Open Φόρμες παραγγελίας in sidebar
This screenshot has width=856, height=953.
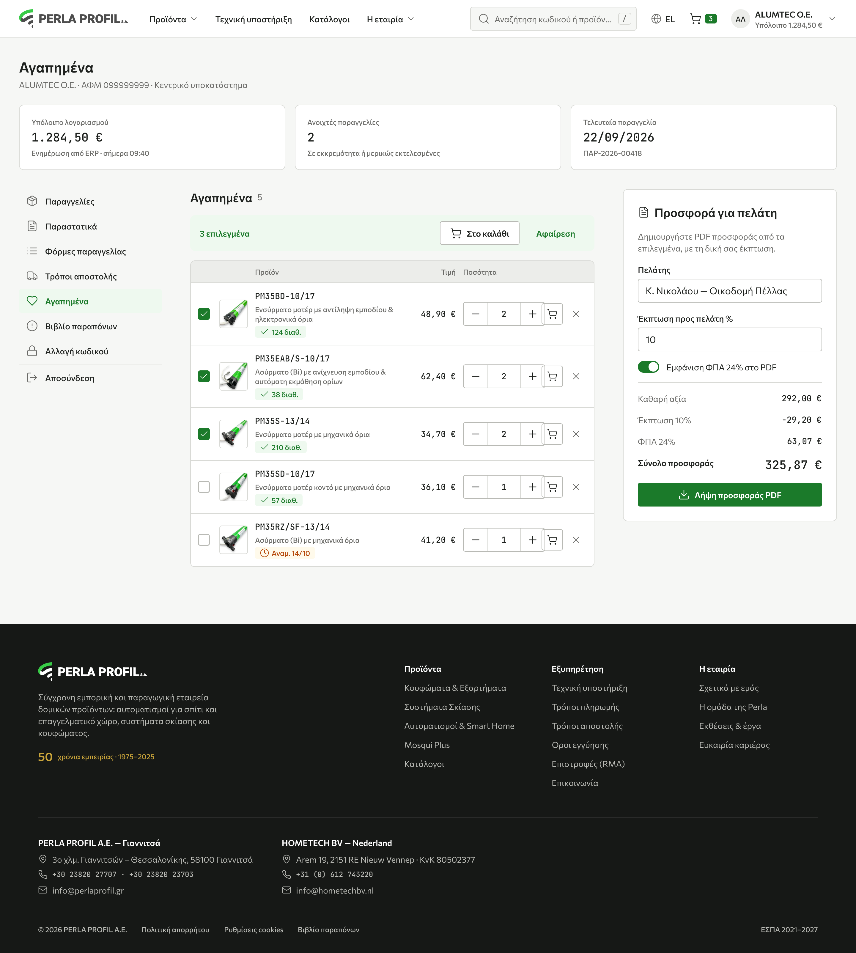pos(90,251)
